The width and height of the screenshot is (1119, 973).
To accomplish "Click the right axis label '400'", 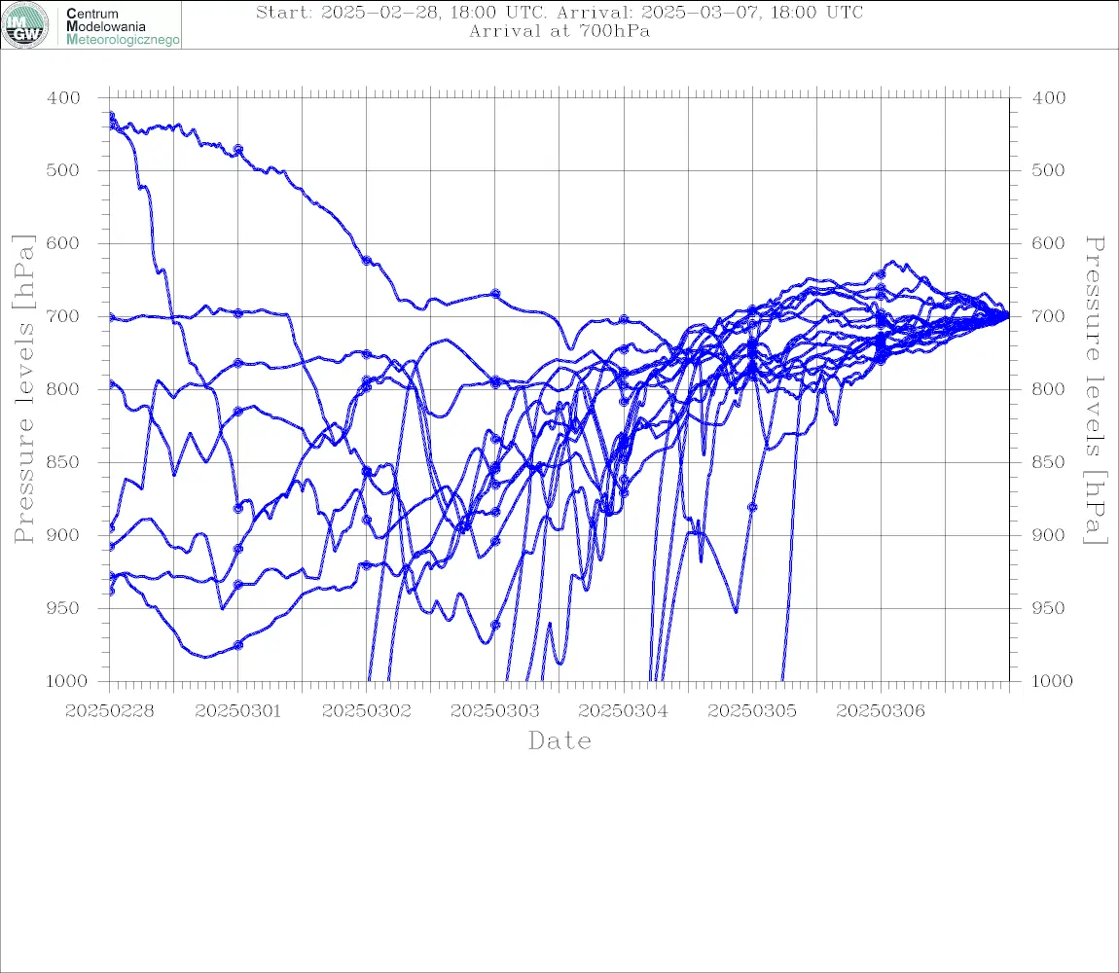I will pos(1048,98).
